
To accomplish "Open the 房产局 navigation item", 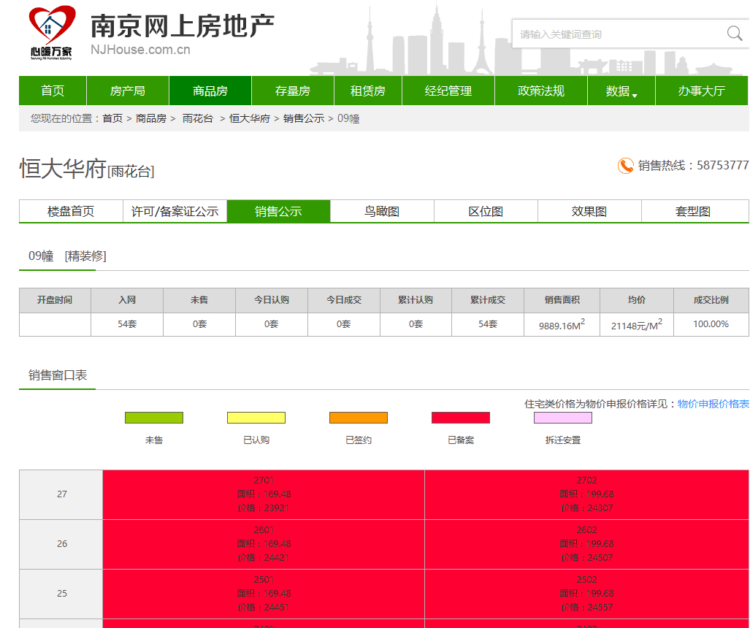I will (x=128, y=91).
